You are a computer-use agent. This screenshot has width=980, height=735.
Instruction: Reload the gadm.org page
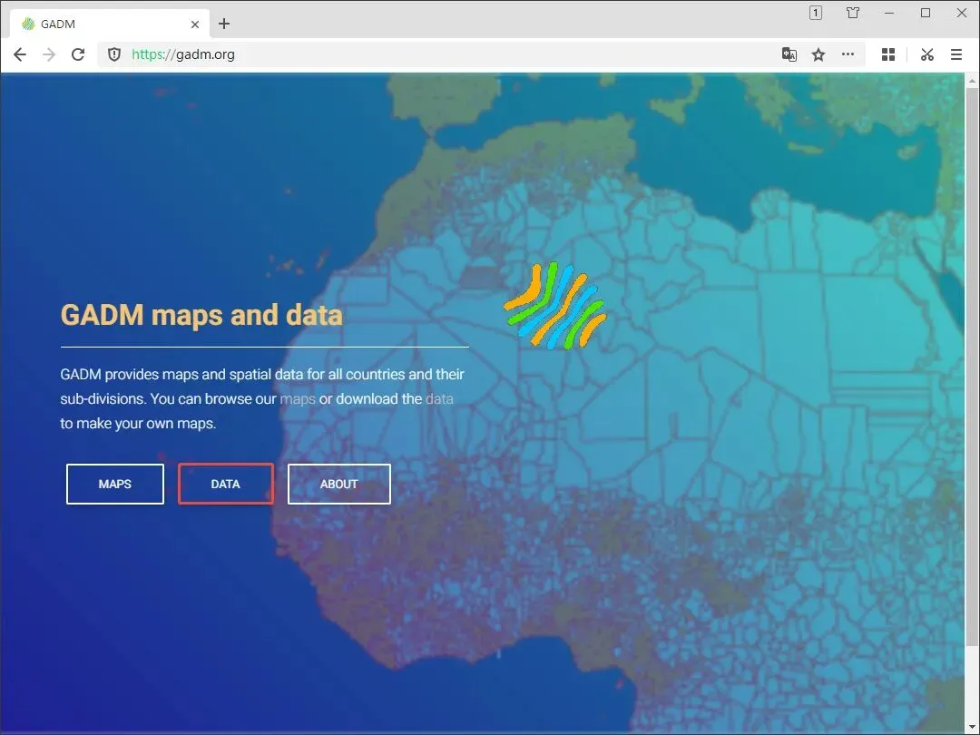point(78,54)
